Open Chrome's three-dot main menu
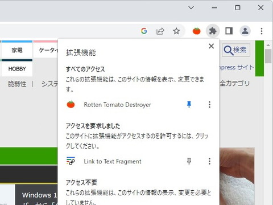Viewport: 273px width, 205px height. [x=262, y=31]
